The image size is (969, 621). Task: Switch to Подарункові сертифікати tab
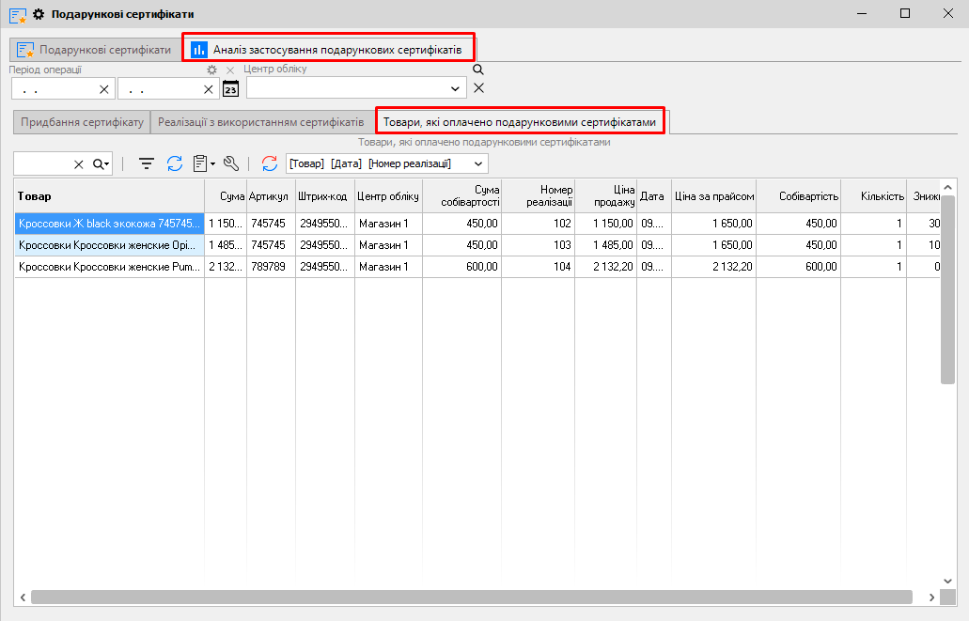[x=94, y=50]
